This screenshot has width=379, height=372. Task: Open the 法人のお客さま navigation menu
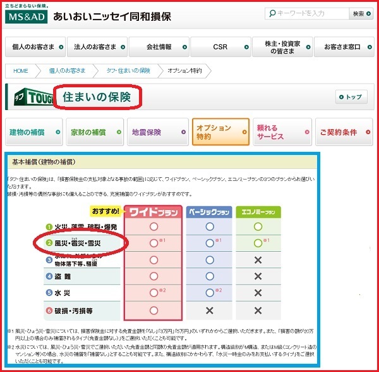pos(98,47)
